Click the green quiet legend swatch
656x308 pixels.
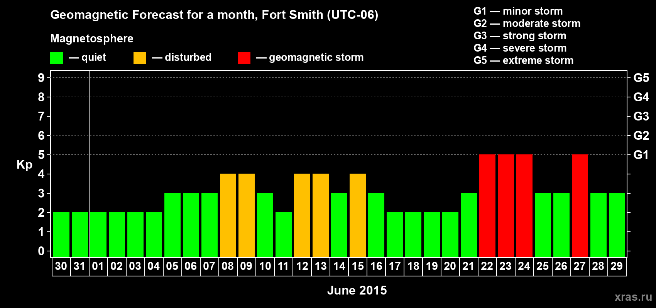tap(56, 58)
